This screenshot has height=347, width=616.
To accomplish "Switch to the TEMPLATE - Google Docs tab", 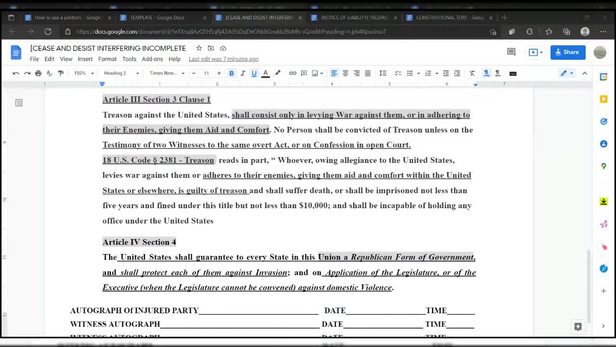I will click(x=163, y=17).
